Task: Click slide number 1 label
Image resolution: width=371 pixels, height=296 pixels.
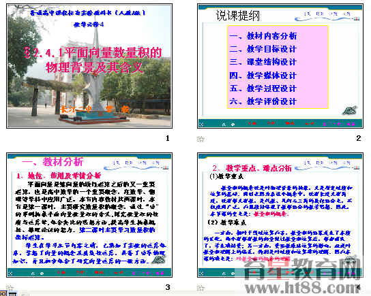Action: pyautogui.click(x=168, y=138)
